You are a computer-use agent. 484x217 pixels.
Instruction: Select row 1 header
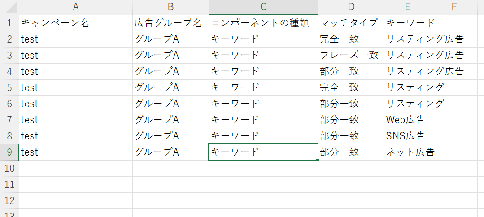click(9, 23)
